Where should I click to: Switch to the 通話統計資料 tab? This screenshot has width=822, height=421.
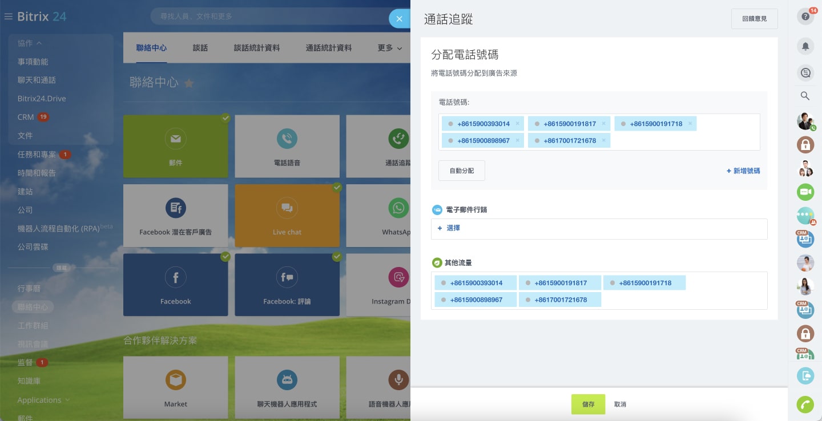click(x=329, y=48)
